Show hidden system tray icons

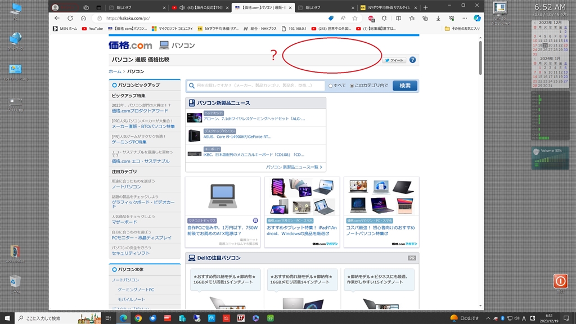coord(488,318)
